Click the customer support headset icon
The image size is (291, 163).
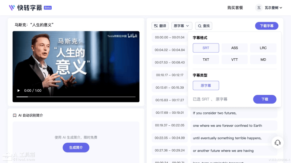click(278, 143)
